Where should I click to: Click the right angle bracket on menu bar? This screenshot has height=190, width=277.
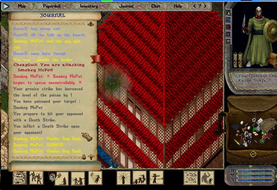coord(205,6)
